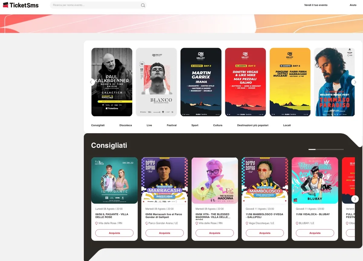Select the Locali category tab
The width and height of the screenshot is (363, 261).
[x=287, y=125]
